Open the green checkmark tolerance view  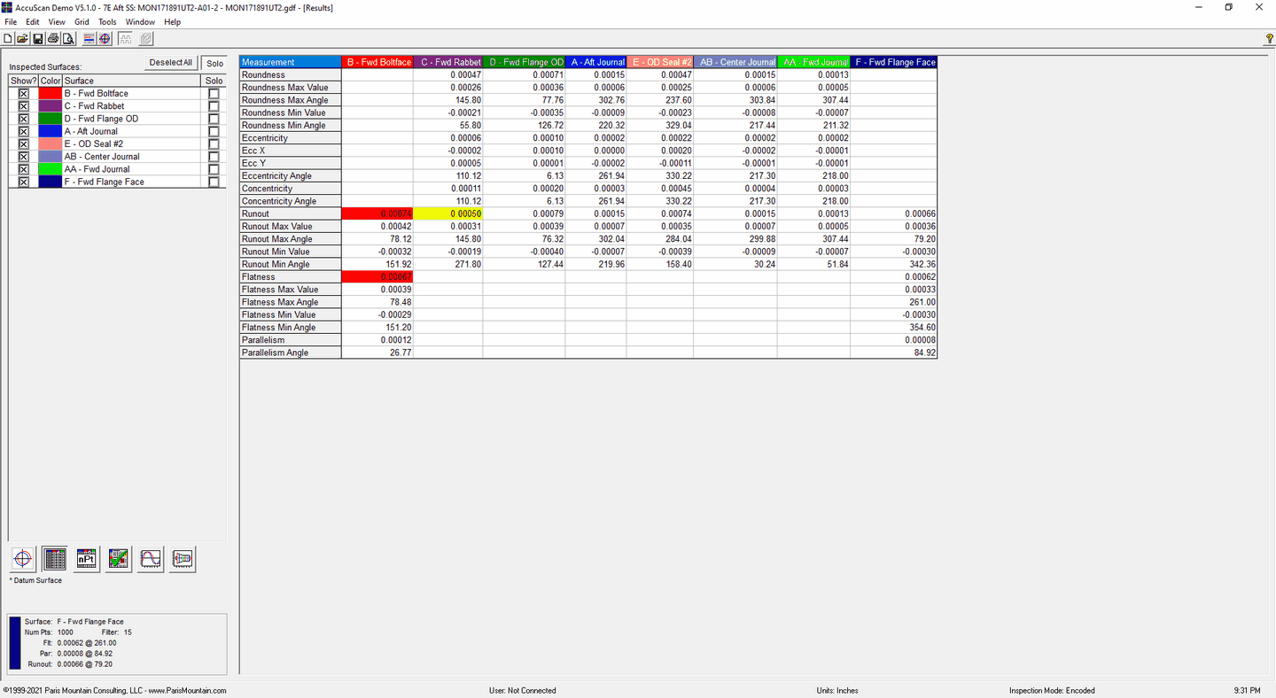tap(119, 559)
